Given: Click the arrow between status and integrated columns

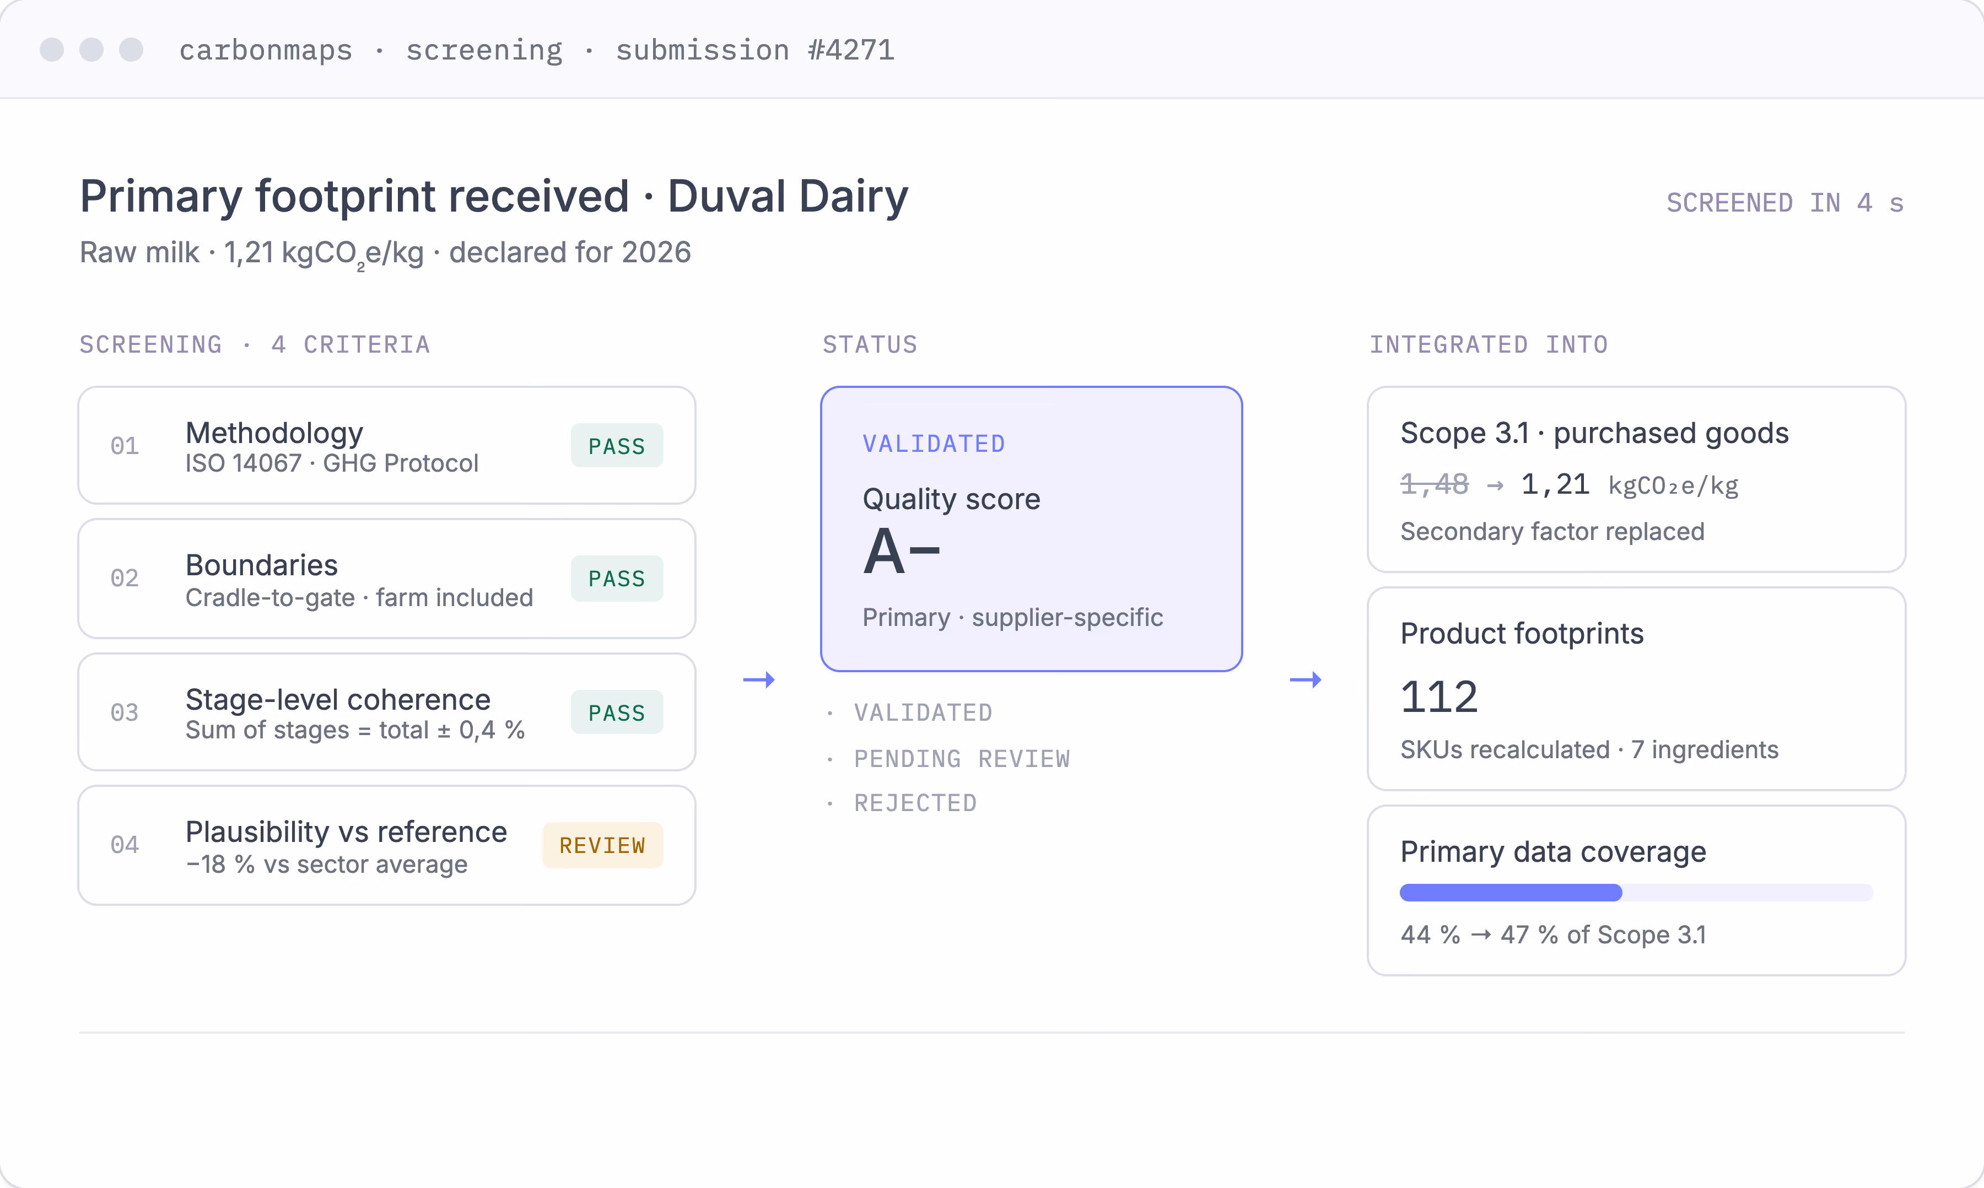Looking at the screenshot, I should (1305, 679).
